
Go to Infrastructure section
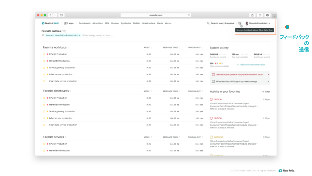click(148, 23)
